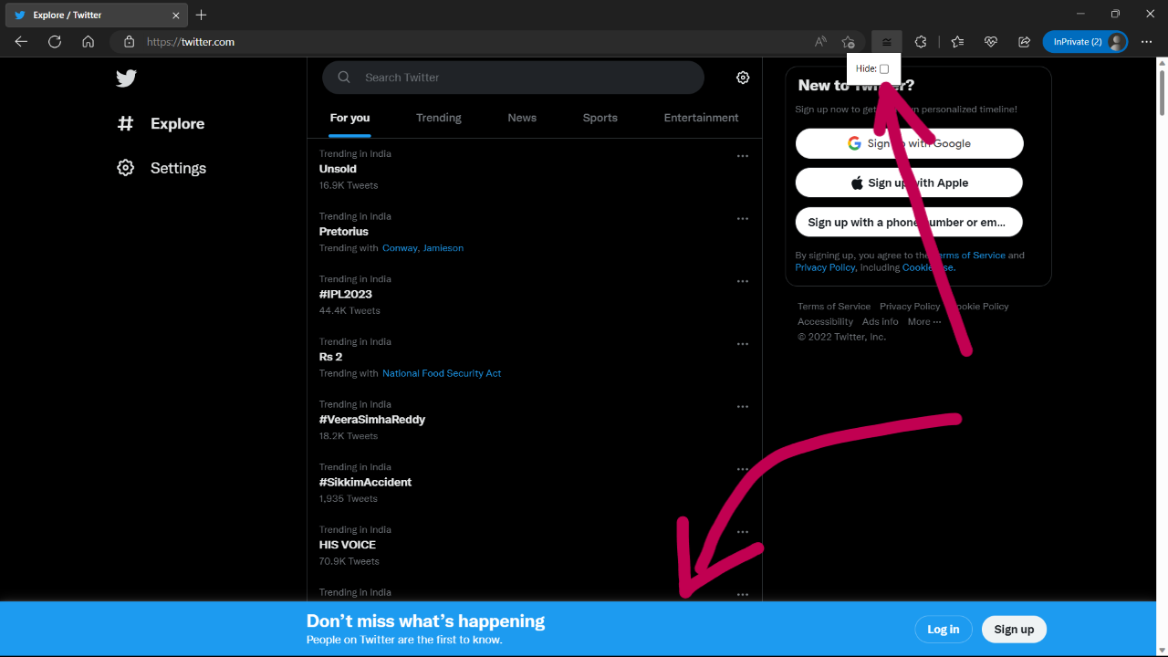
Task: Open more options for the #SikkimAccident trend
Action: click(x=742, y=469)
